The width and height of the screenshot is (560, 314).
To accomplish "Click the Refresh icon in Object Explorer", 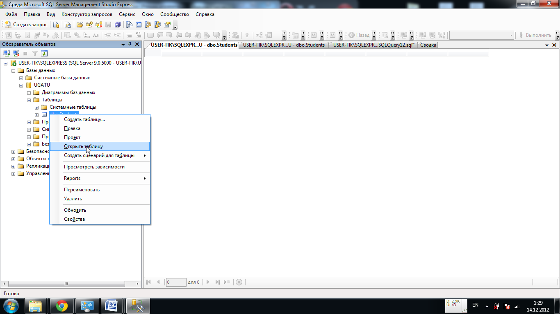I will (44, 53).
